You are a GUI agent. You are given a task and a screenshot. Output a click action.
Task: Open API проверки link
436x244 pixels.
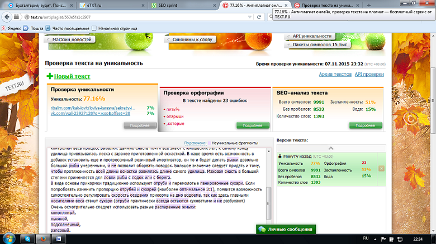(x=369, y=74)
